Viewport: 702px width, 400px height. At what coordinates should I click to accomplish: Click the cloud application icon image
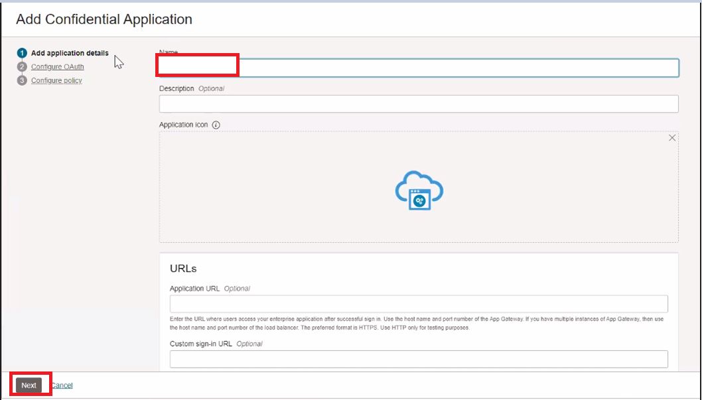419,190
